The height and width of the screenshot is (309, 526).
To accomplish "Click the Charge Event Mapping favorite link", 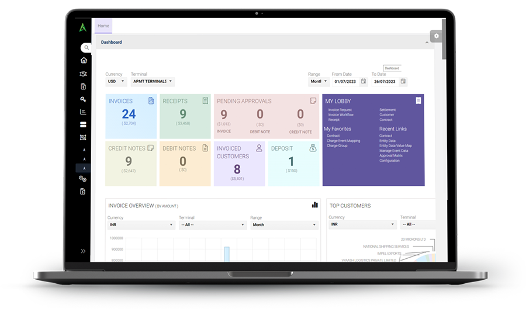I will point(343,141).
